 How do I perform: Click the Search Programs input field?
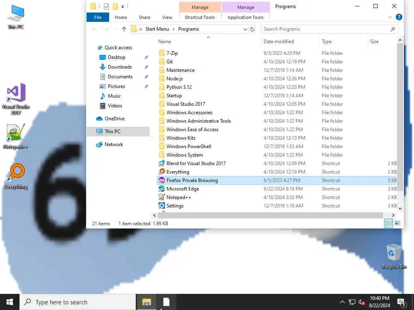[x=329, y=29]
